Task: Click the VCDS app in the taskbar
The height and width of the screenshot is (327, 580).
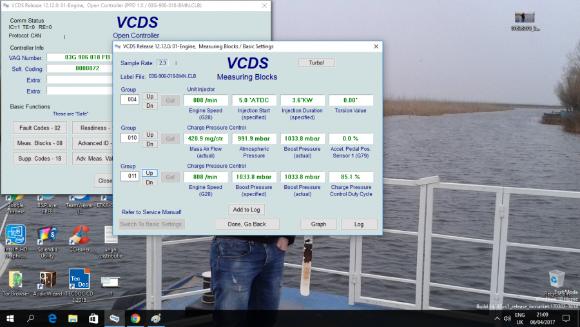Action: [114, 319]
